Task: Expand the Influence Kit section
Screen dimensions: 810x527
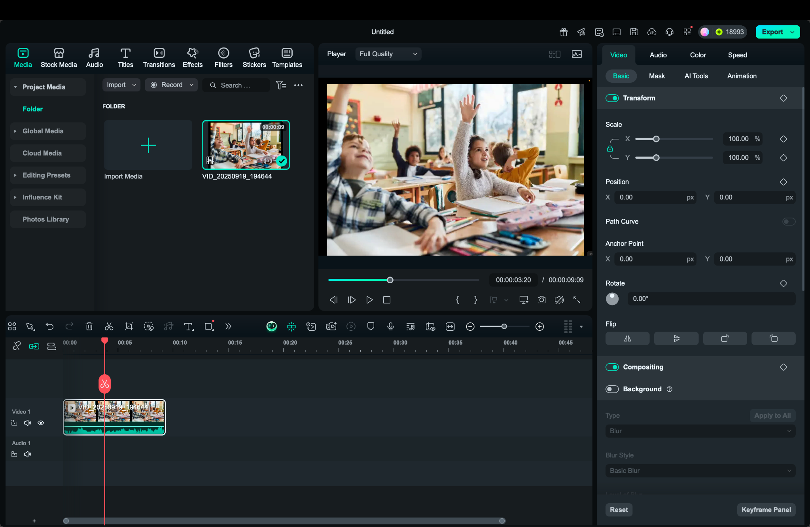Action: point(15,197)
